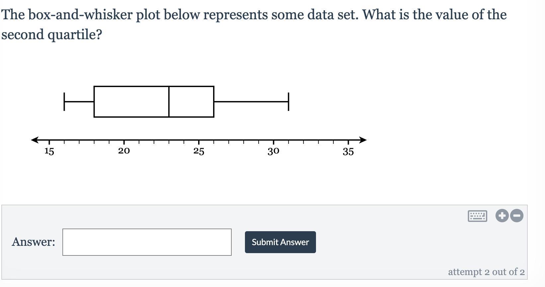Click the "attempt 2 out of 2" text
Viewport: 545px width, 287px height.
486,272
